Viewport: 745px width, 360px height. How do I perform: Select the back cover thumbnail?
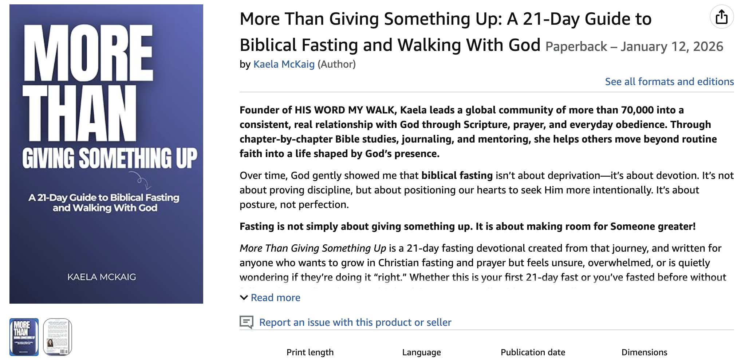(x=58, y=337)
